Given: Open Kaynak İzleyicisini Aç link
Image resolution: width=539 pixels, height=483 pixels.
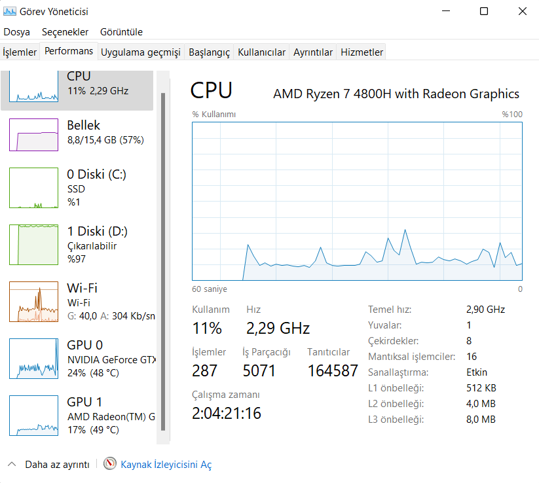Looking at the screenshot, I should tap(166, 465).
